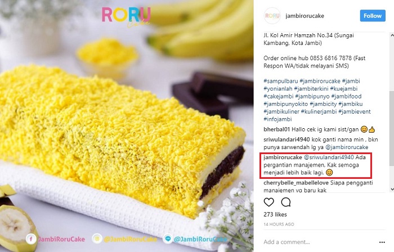Click the @sriwulandari4940 mention
Viewport: 394px width, 252px height.
329,157
